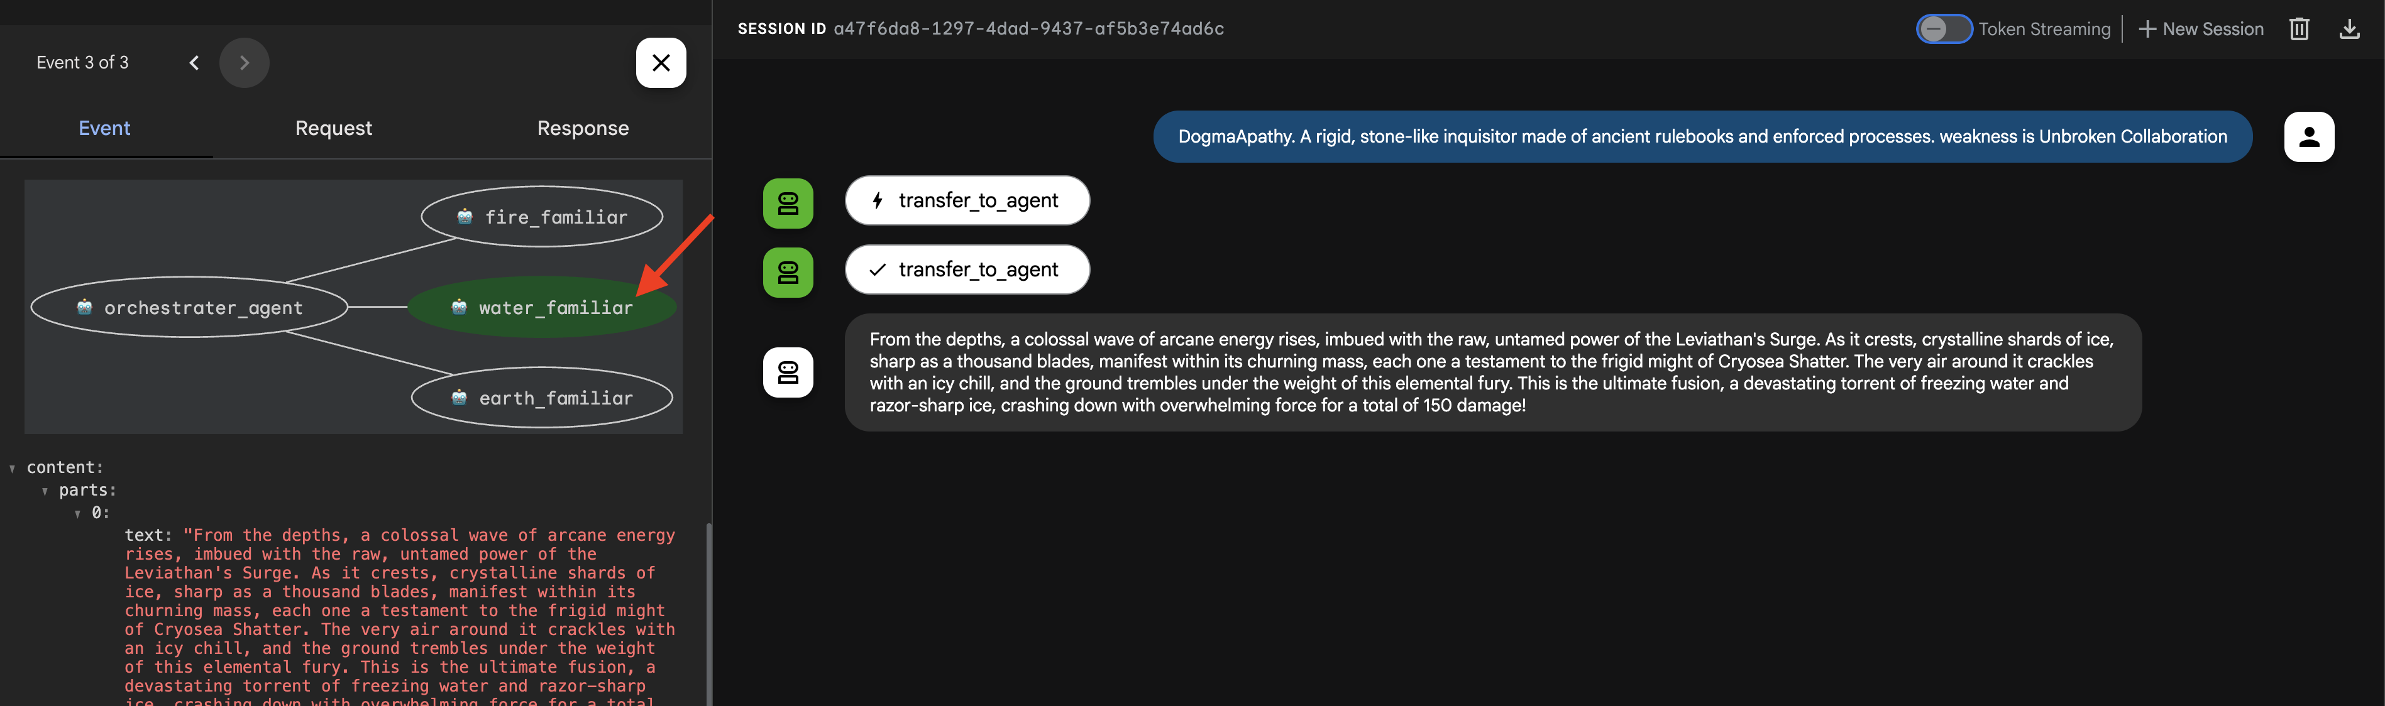Collapse the content tree node
Screen dimensions: 2385x706
[x=13, y=468]
